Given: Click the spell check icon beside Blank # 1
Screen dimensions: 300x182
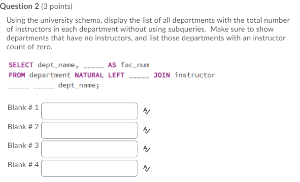Looking at the screenshot, I should (x=147, y=111).
